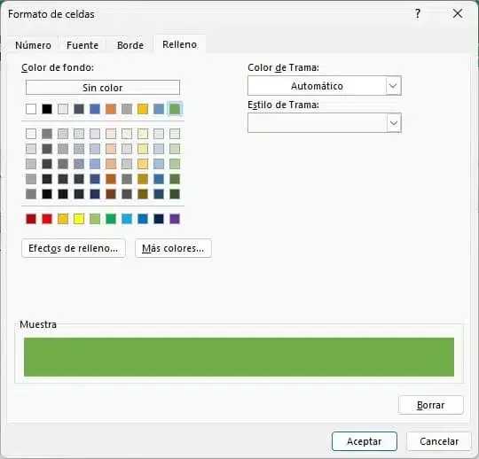Viewport: 479px width, 459px height.
Task: Select the Borde tab
Action: (130, 45)
